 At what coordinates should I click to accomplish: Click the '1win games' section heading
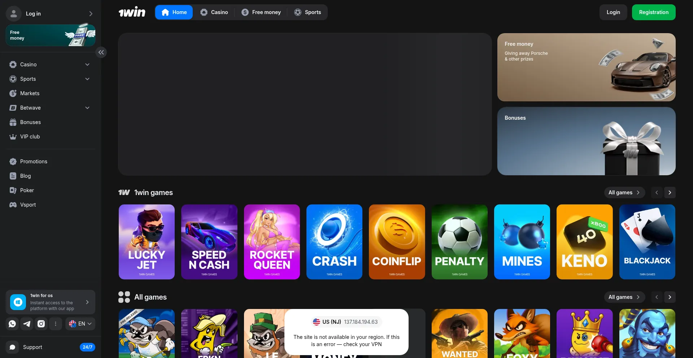153,193
